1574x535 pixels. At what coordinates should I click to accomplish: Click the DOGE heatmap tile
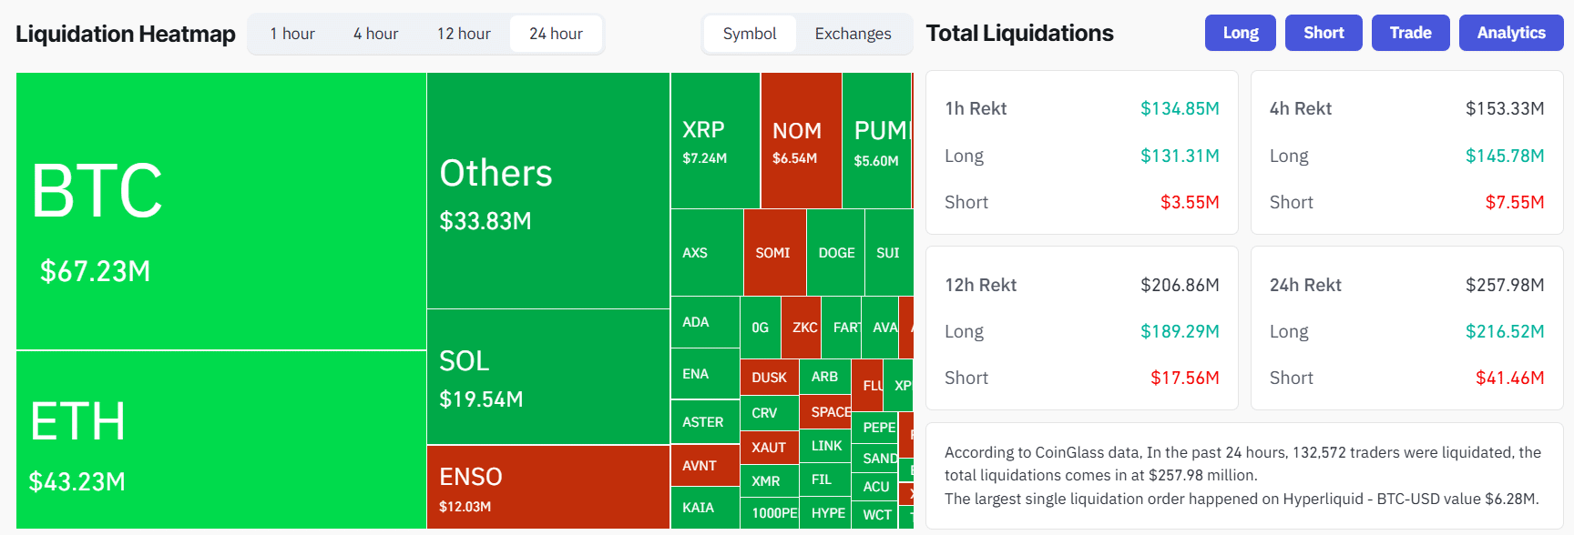tap(835, 253)
